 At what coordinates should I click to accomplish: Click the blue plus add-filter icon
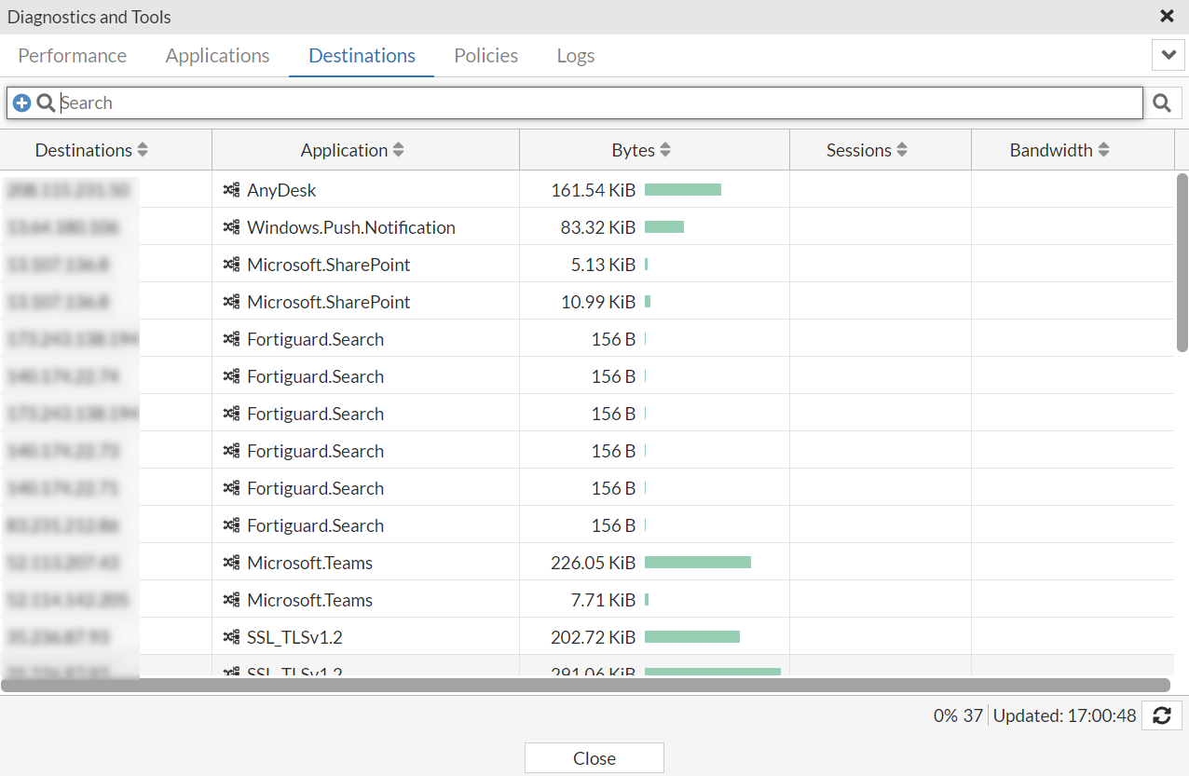22,103
